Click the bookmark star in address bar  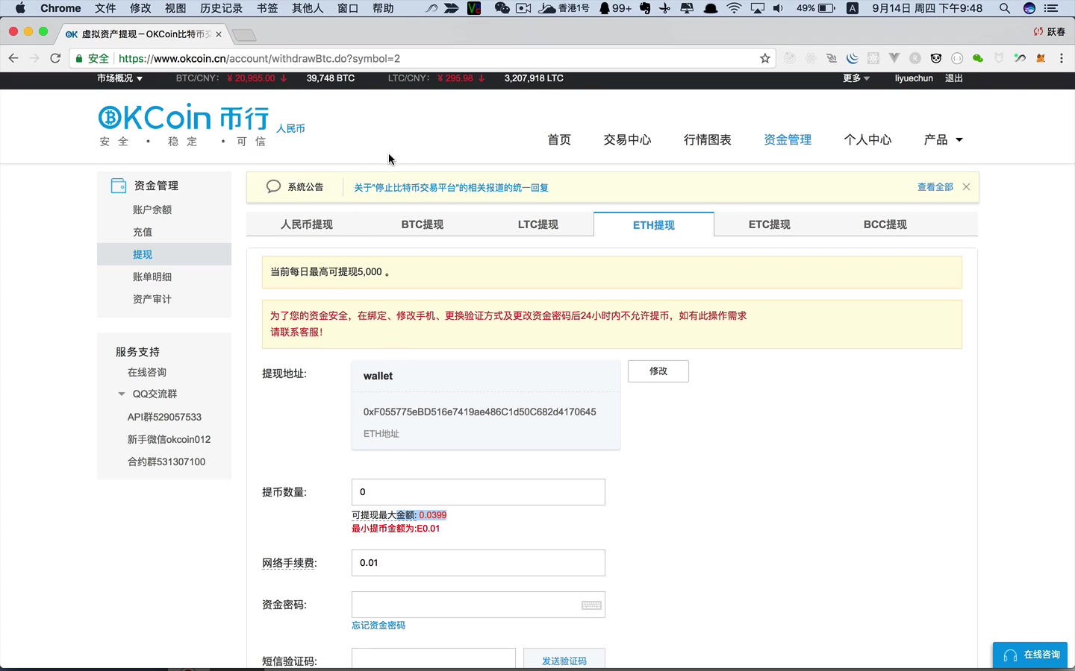(765, 58)
